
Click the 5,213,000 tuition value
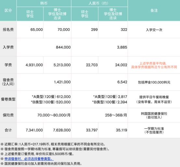pyautogui.click(x=62, y=65)
